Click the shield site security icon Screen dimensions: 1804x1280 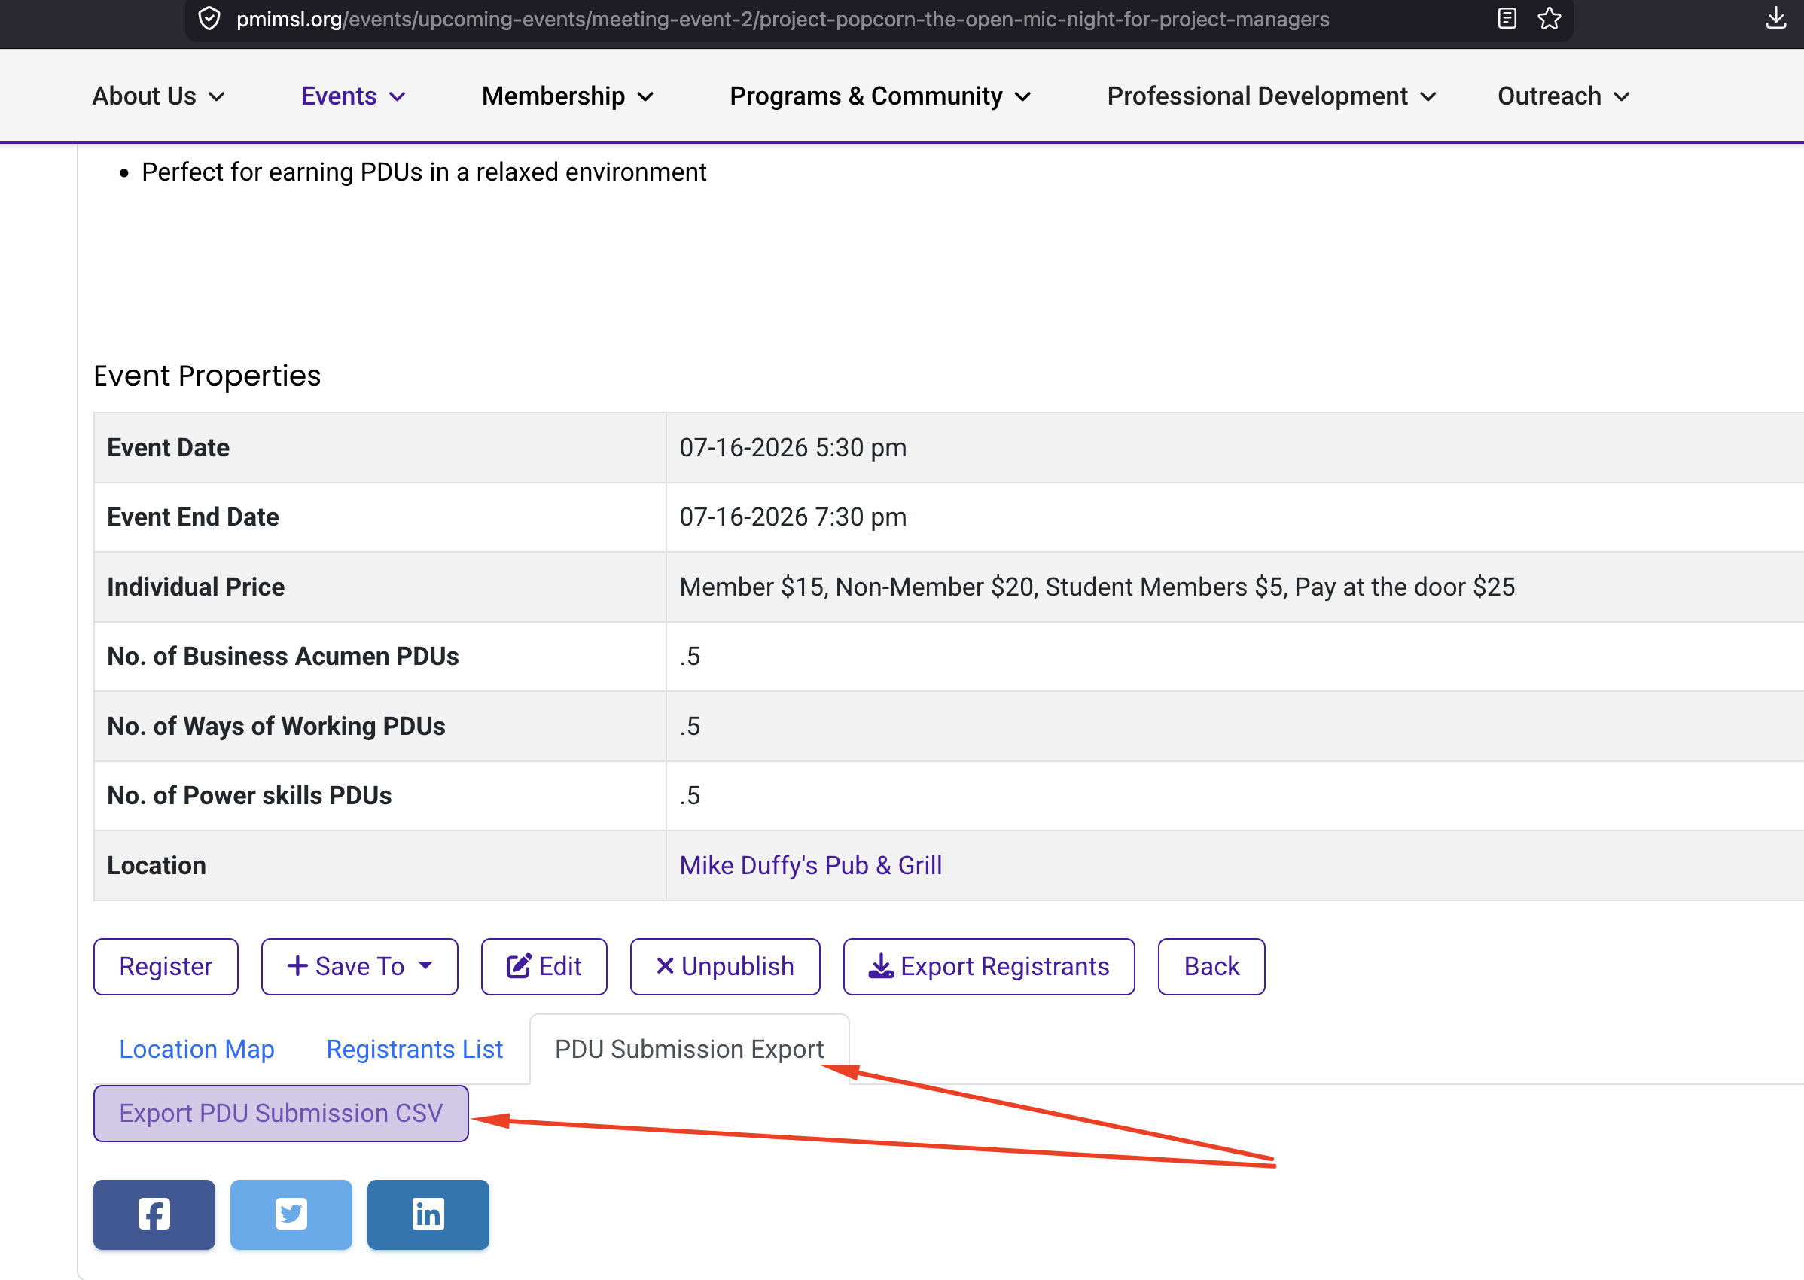point(209,18)
